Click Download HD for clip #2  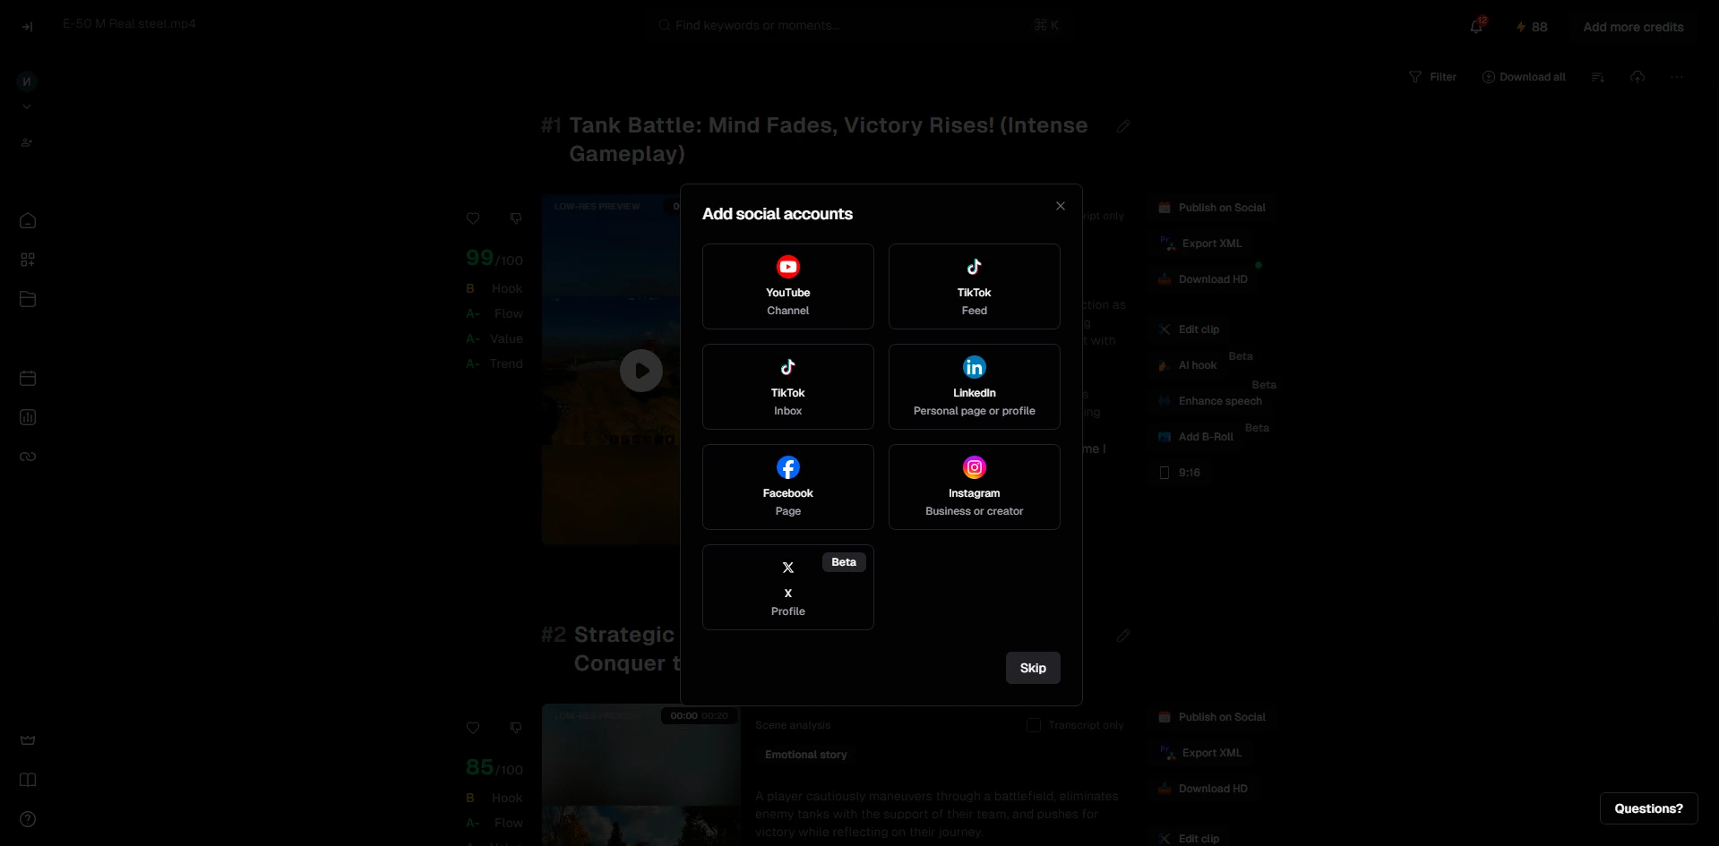coord(1203,789)
